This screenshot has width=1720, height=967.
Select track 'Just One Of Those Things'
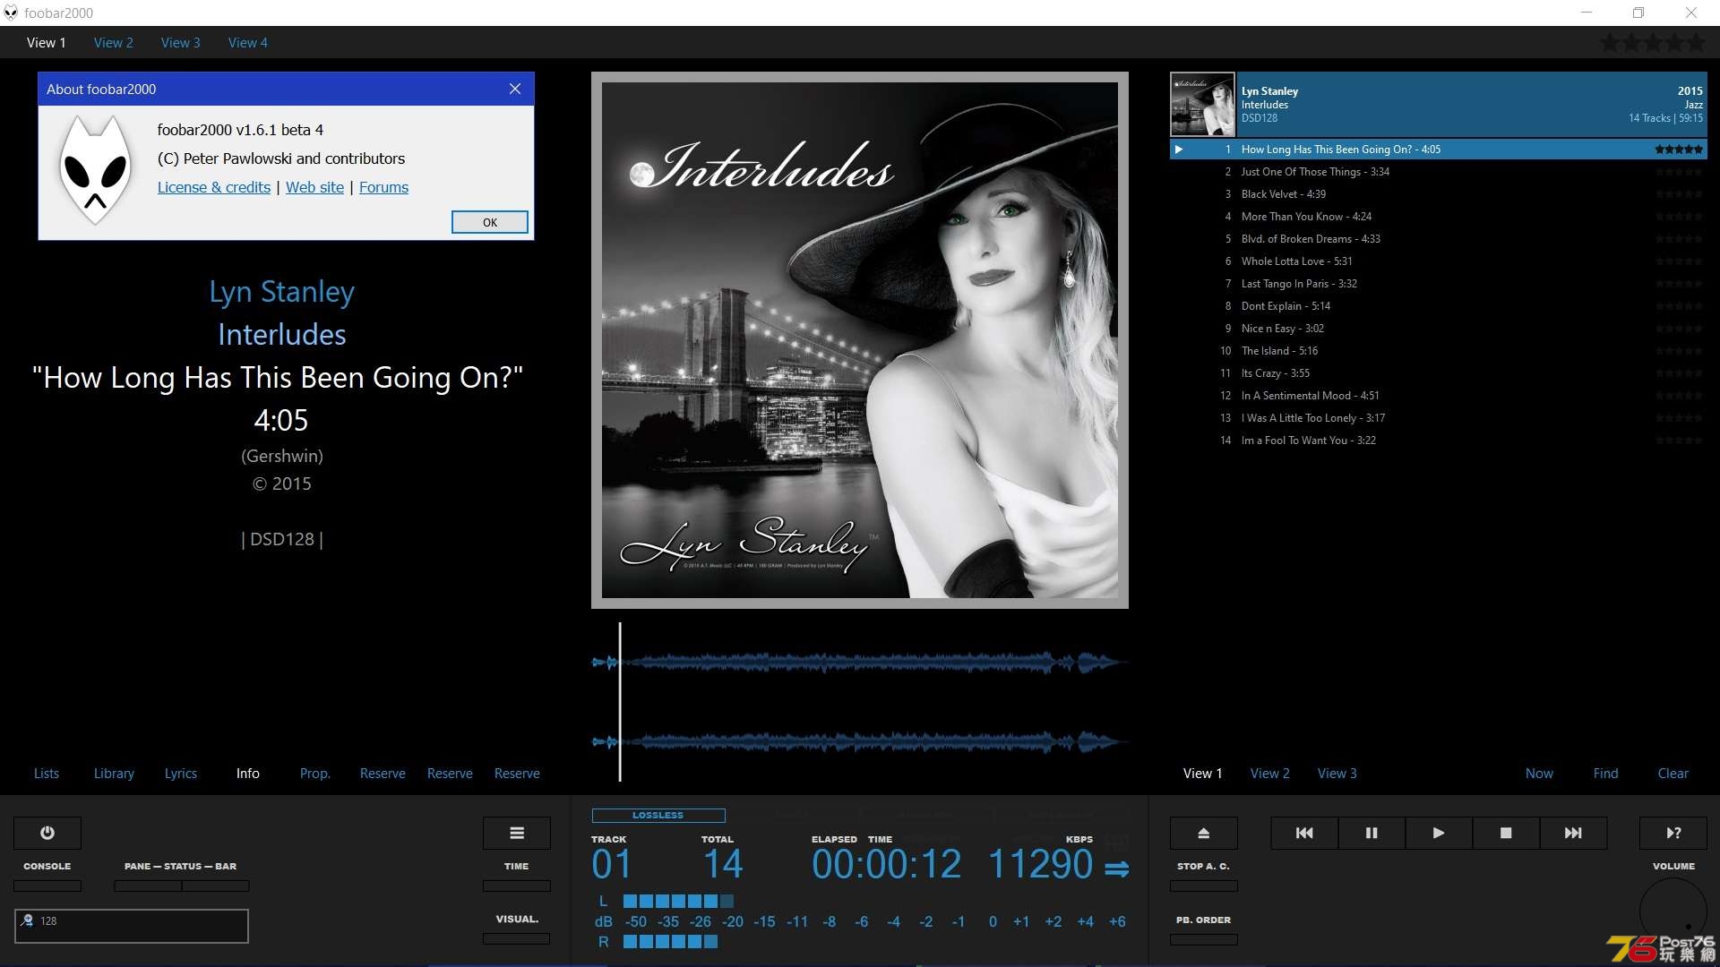point(1438,172)
